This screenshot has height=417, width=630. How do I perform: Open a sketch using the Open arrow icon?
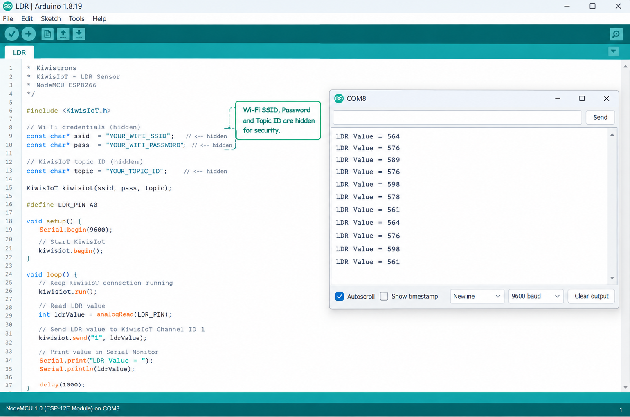(x=63, y=34)
